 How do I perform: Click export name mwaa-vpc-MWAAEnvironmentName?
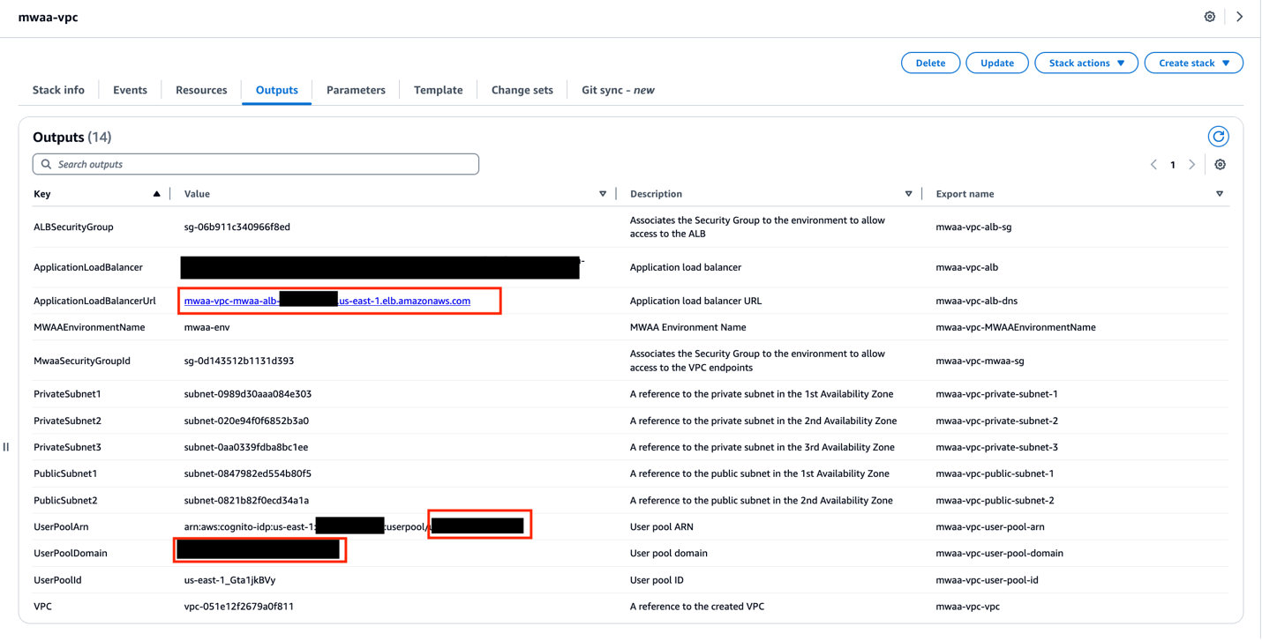(x=1016, y=328)
